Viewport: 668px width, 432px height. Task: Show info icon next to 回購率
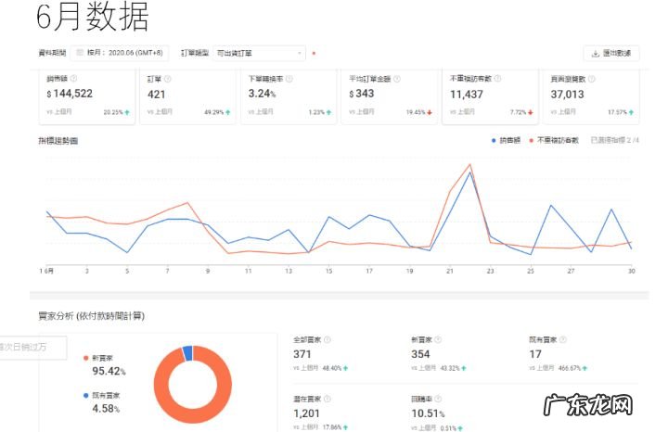pos(438,399)
